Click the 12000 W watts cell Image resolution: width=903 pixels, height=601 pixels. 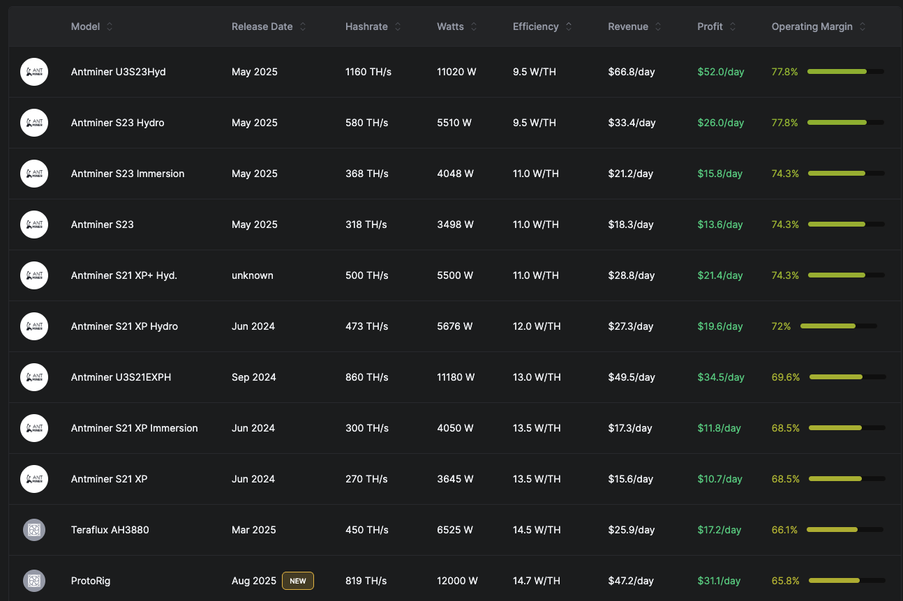click(457, 581)
